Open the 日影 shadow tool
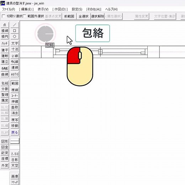Screen dimensions: 185x185 point(15,160)
